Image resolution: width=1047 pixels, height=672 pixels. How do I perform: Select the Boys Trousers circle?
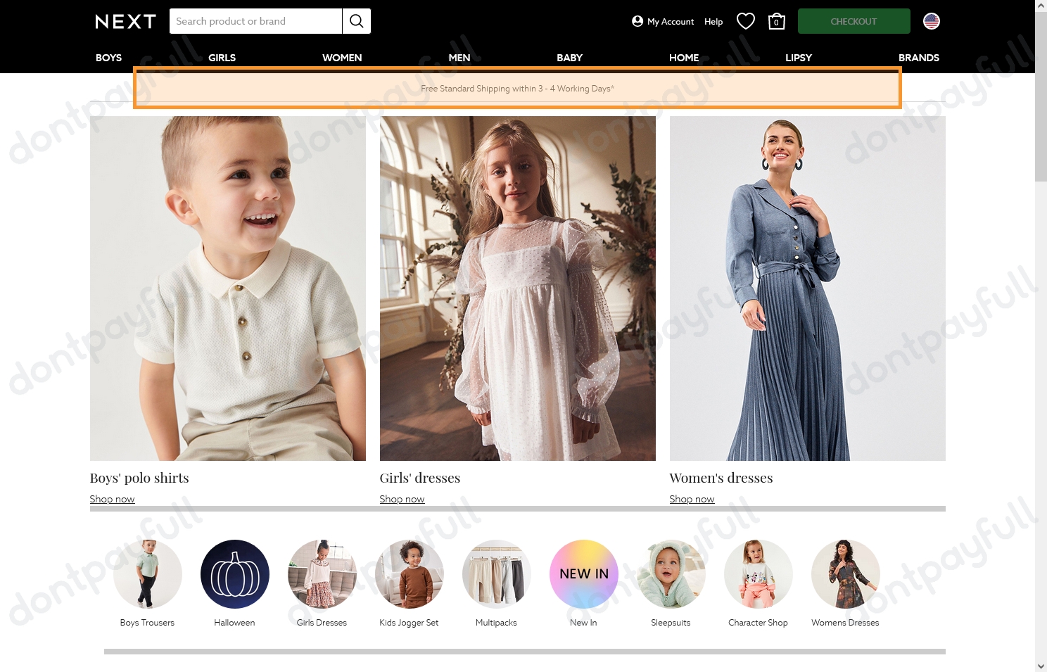point(148,574)
